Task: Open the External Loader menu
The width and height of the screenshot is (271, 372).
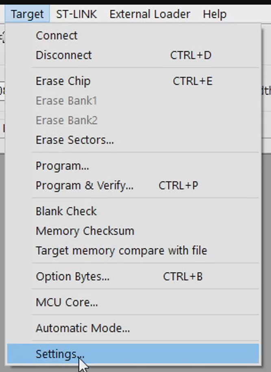Action: (150, 14)
